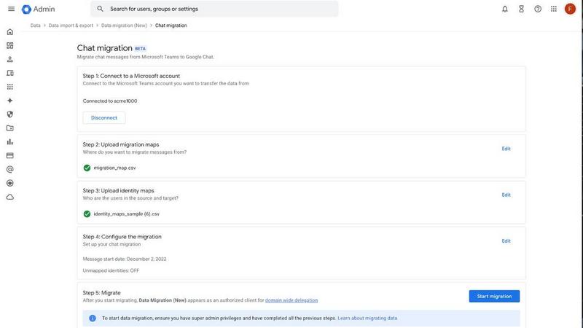Open Learn about migrating data link
The image size is (583, 328).
click(x=367, y=318)
